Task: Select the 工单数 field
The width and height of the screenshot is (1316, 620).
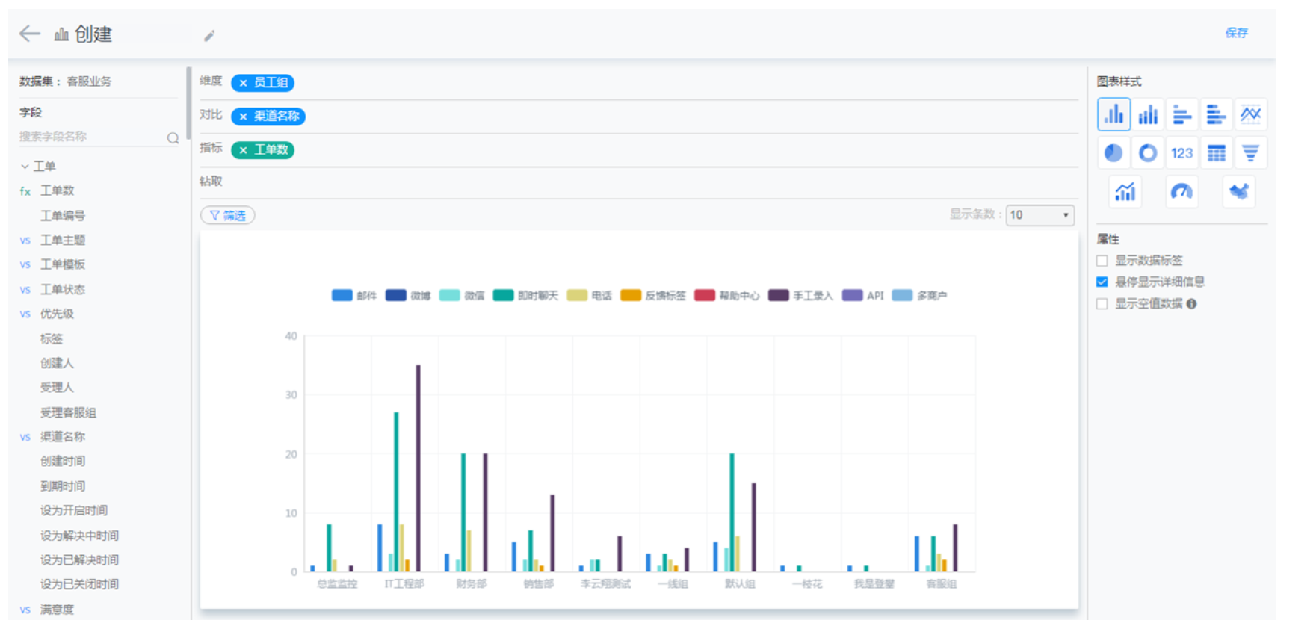Action: pyautogui.click(x=58, y=191)
